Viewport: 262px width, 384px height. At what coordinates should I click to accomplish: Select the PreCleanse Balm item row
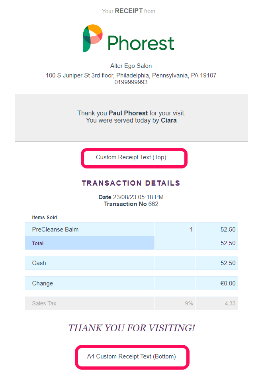click(131, 230)
